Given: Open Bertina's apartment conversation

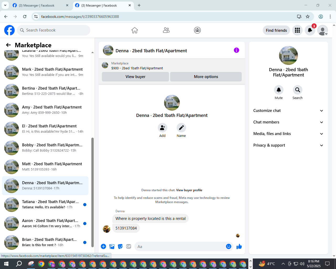Looking at the screenshot, I should (45, 91).
